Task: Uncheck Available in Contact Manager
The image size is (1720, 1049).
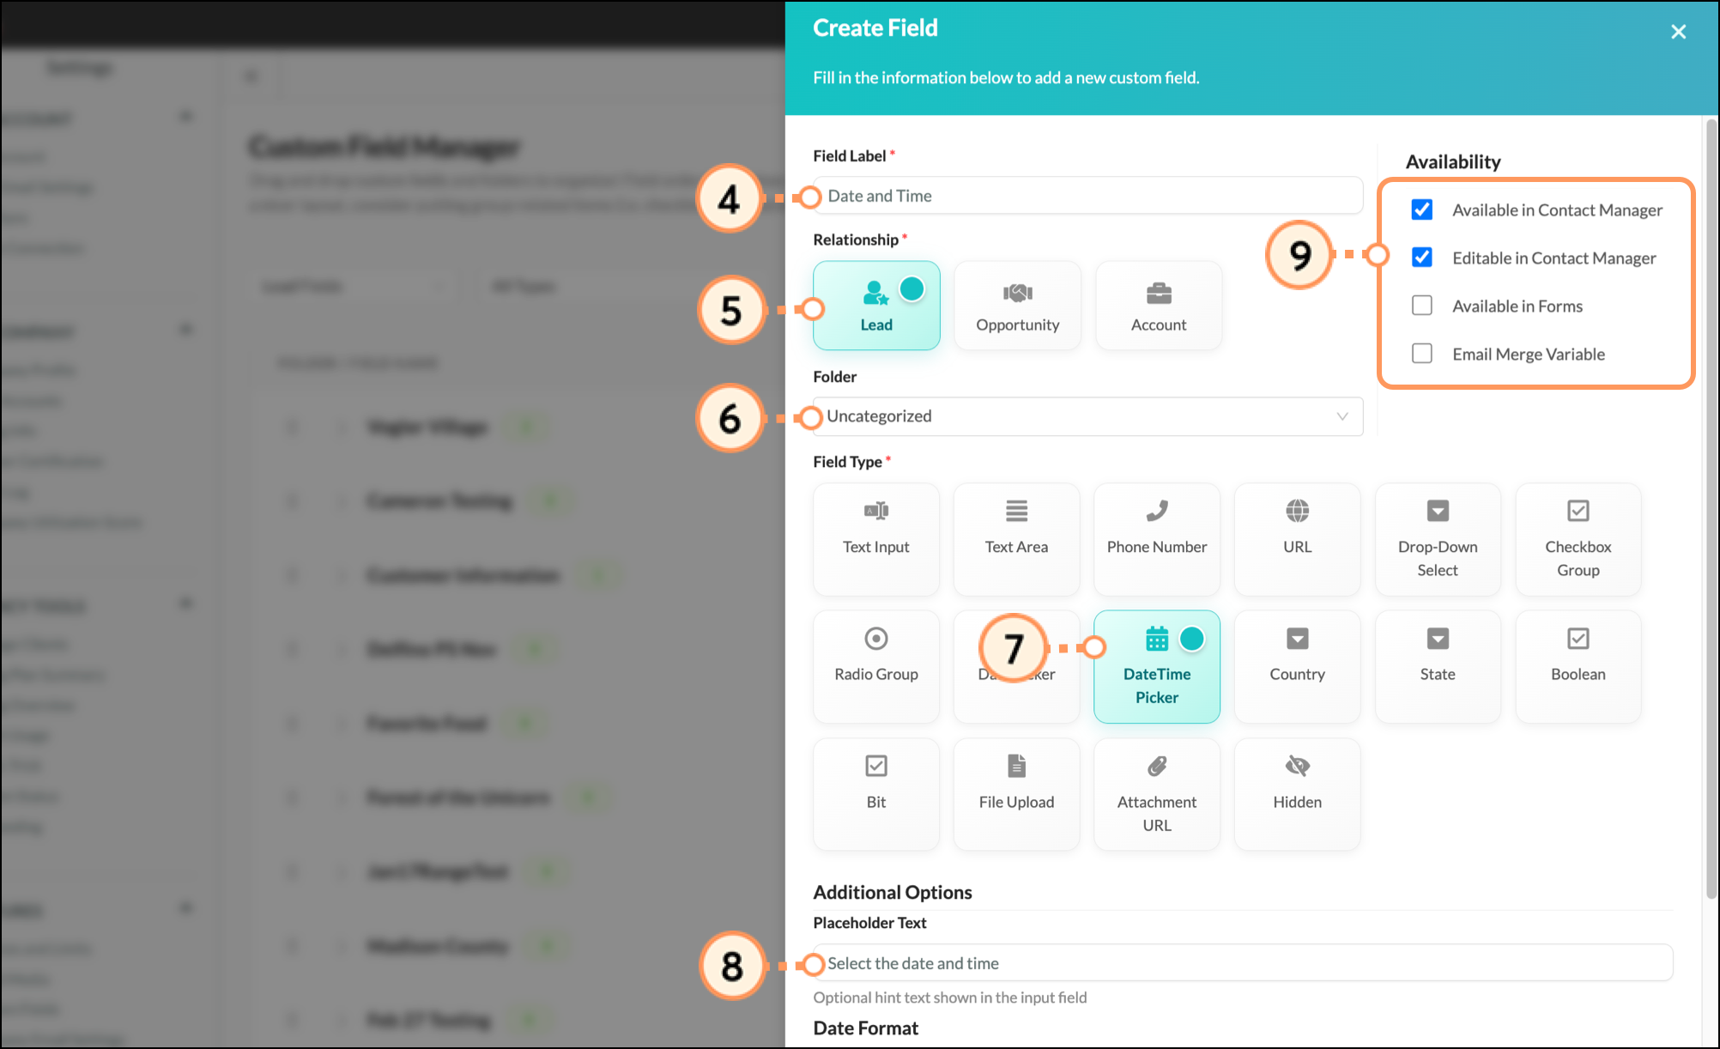Action: tap(1422, 209)
